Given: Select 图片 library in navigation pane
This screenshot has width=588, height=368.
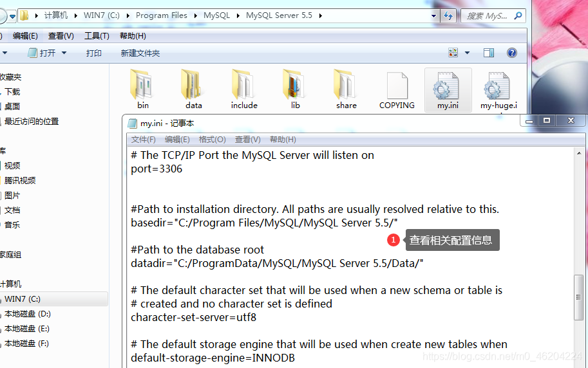Looking at the screenshot, I should (12, 196).
